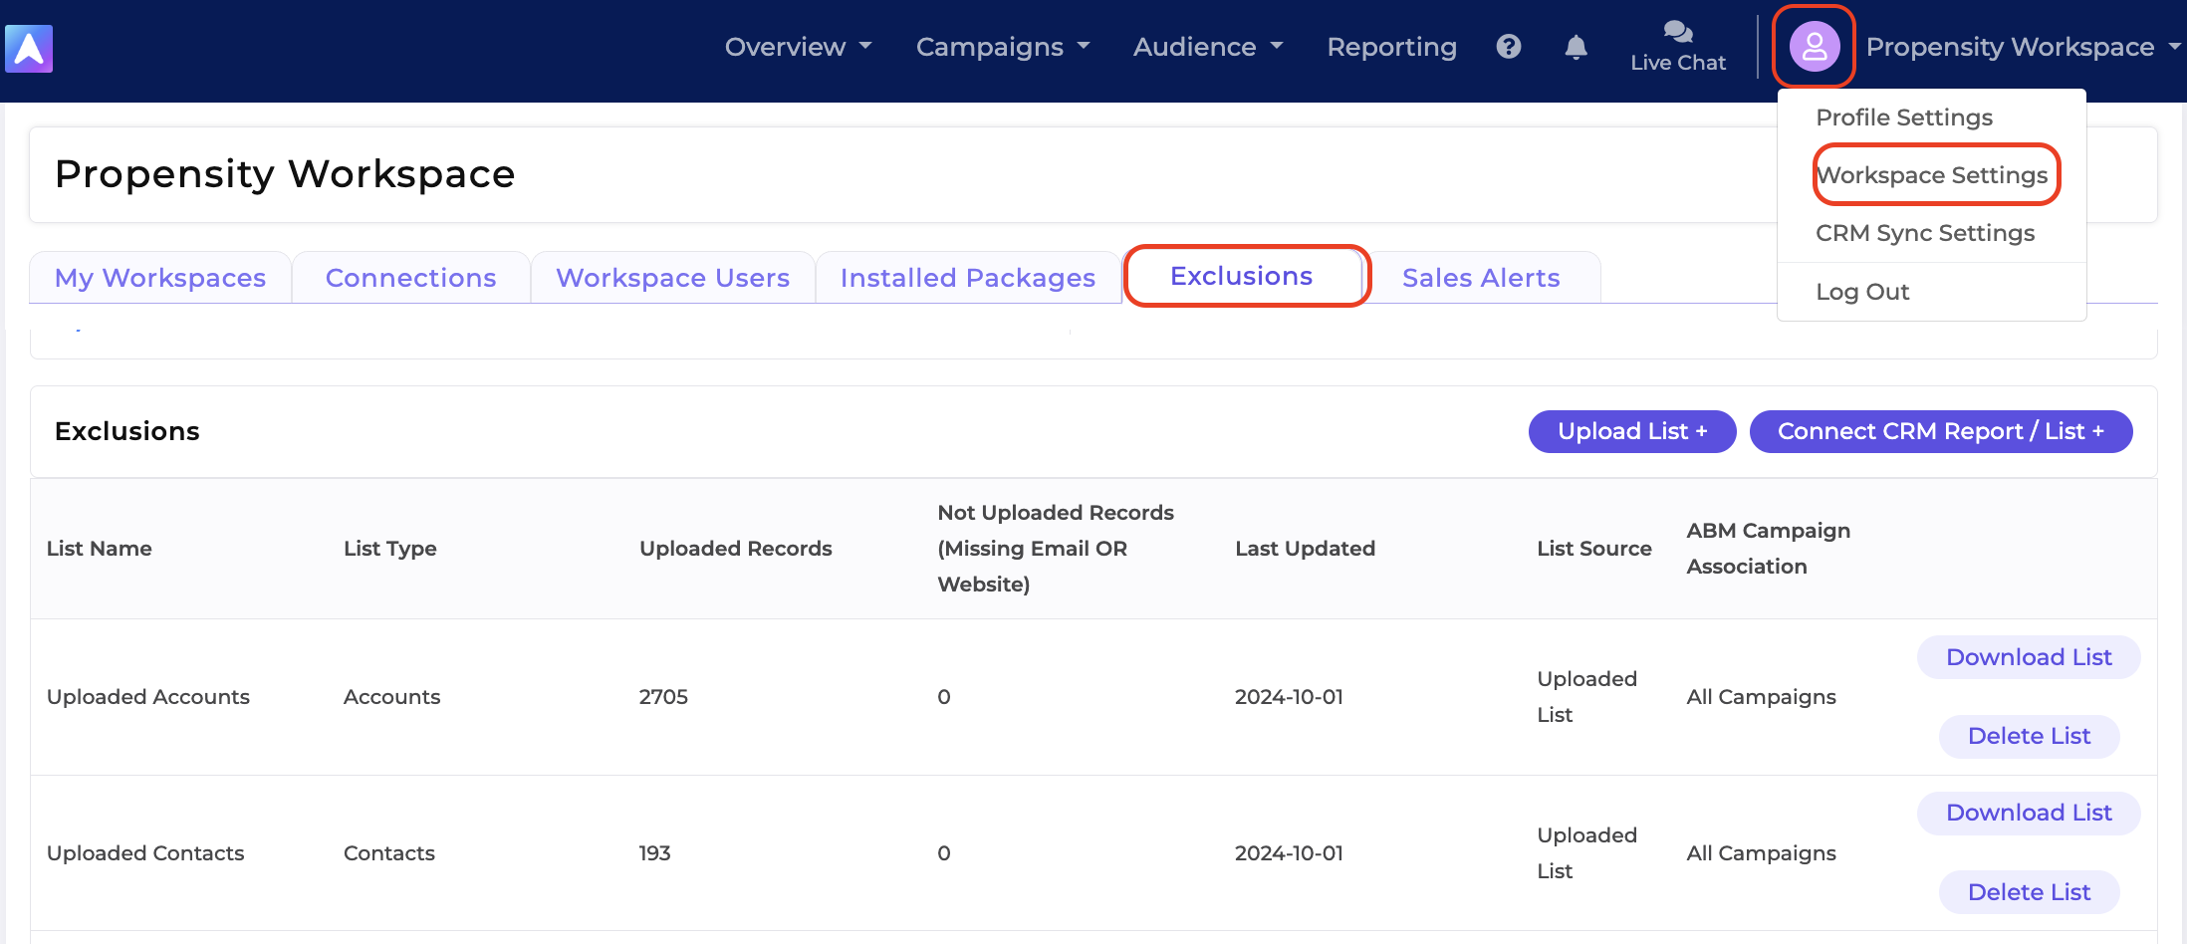
Task: Switch to the Connections tab
Action: click(410, 278)
